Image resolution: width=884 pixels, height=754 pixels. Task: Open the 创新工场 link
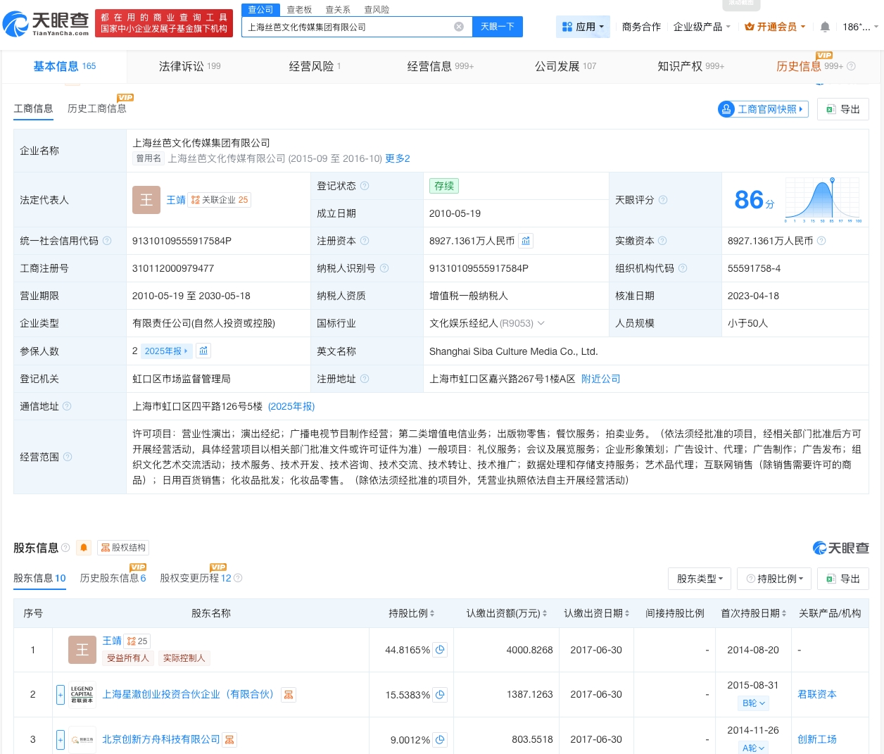pyautogui.click(x=817, y=739)
